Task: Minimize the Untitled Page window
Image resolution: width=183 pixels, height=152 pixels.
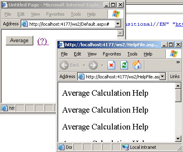Action: coord(106,5)
